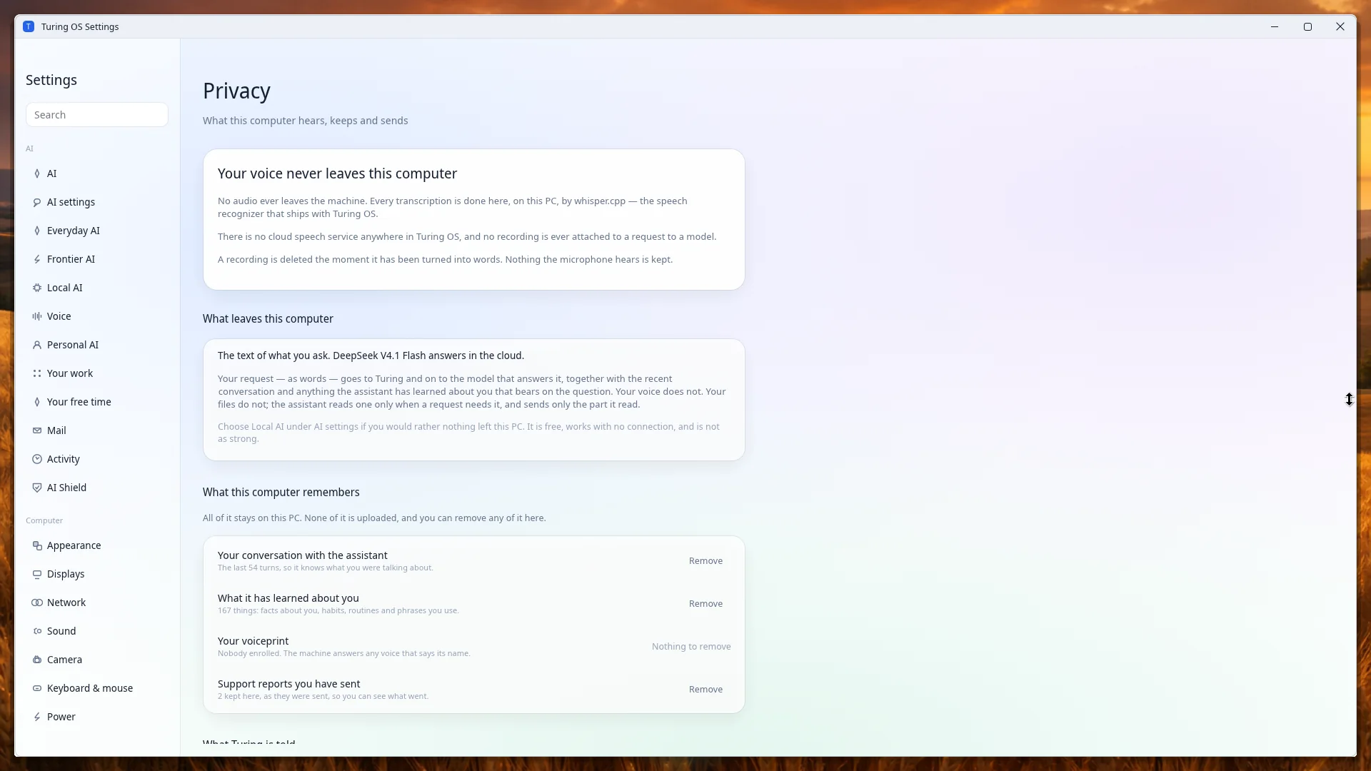Screen dimensions: 1371x771
Task: Click the Personal AI person icon
Action: 37,345
